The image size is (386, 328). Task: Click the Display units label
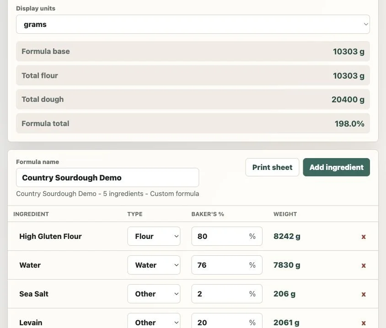coord(36,8)
